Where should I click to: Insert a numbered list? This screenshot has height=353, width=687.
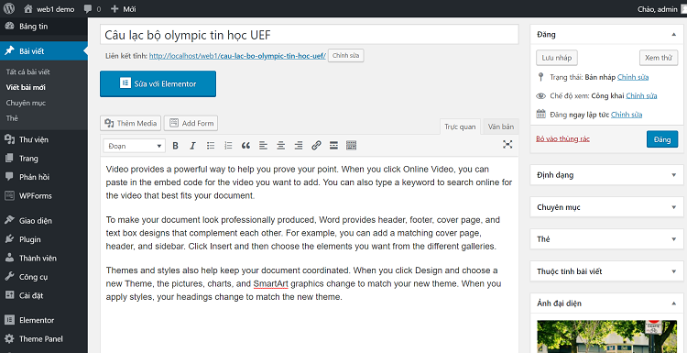(x=228, y=146)
